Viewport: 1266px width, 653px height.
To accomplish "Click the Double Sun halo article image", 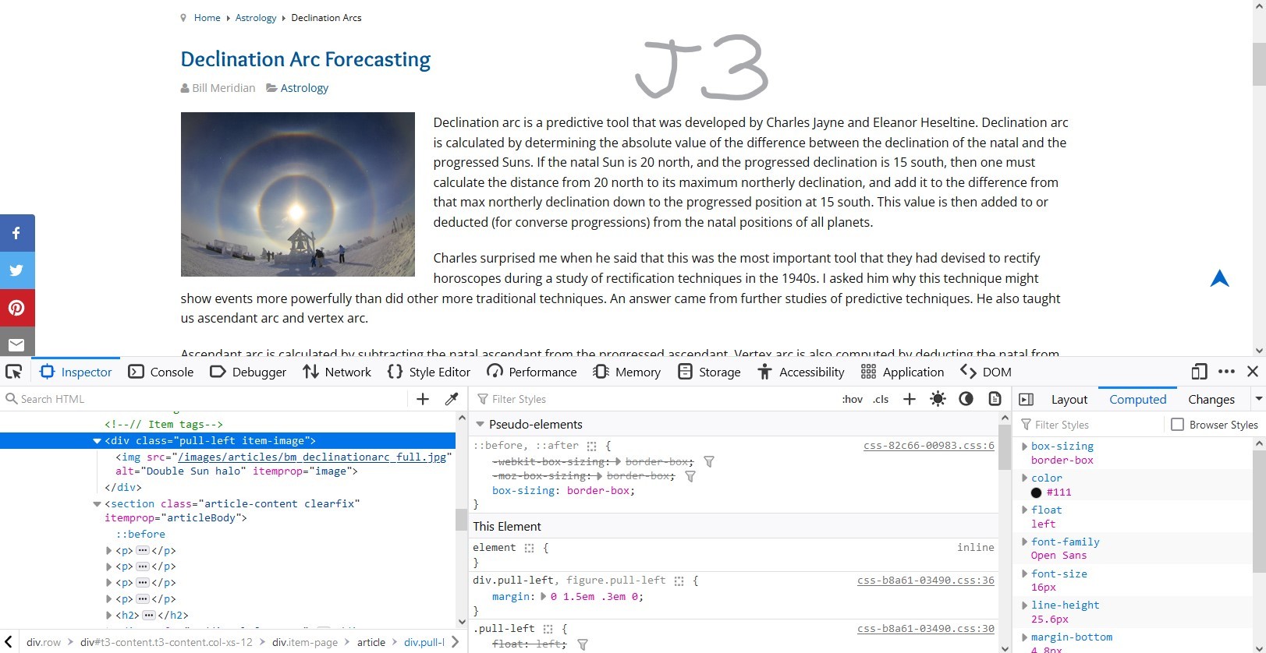I will pos(298,194).
